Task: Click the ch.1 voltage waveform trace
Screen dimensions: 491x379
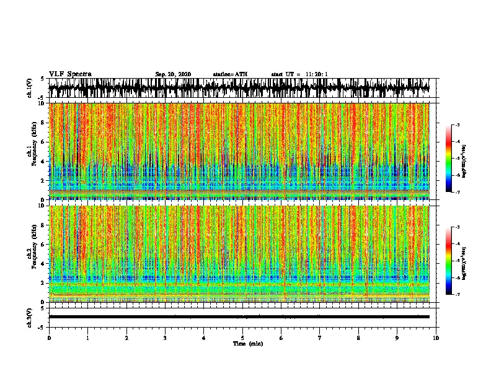Action: (x=239, y=88)
